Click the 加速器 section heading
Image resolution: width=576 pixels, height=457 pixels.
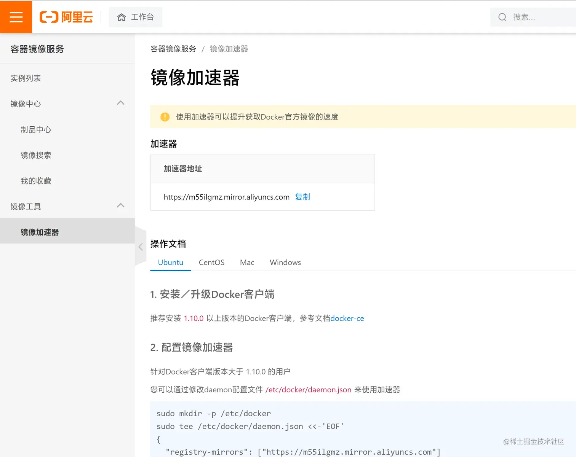pos(164,144)
